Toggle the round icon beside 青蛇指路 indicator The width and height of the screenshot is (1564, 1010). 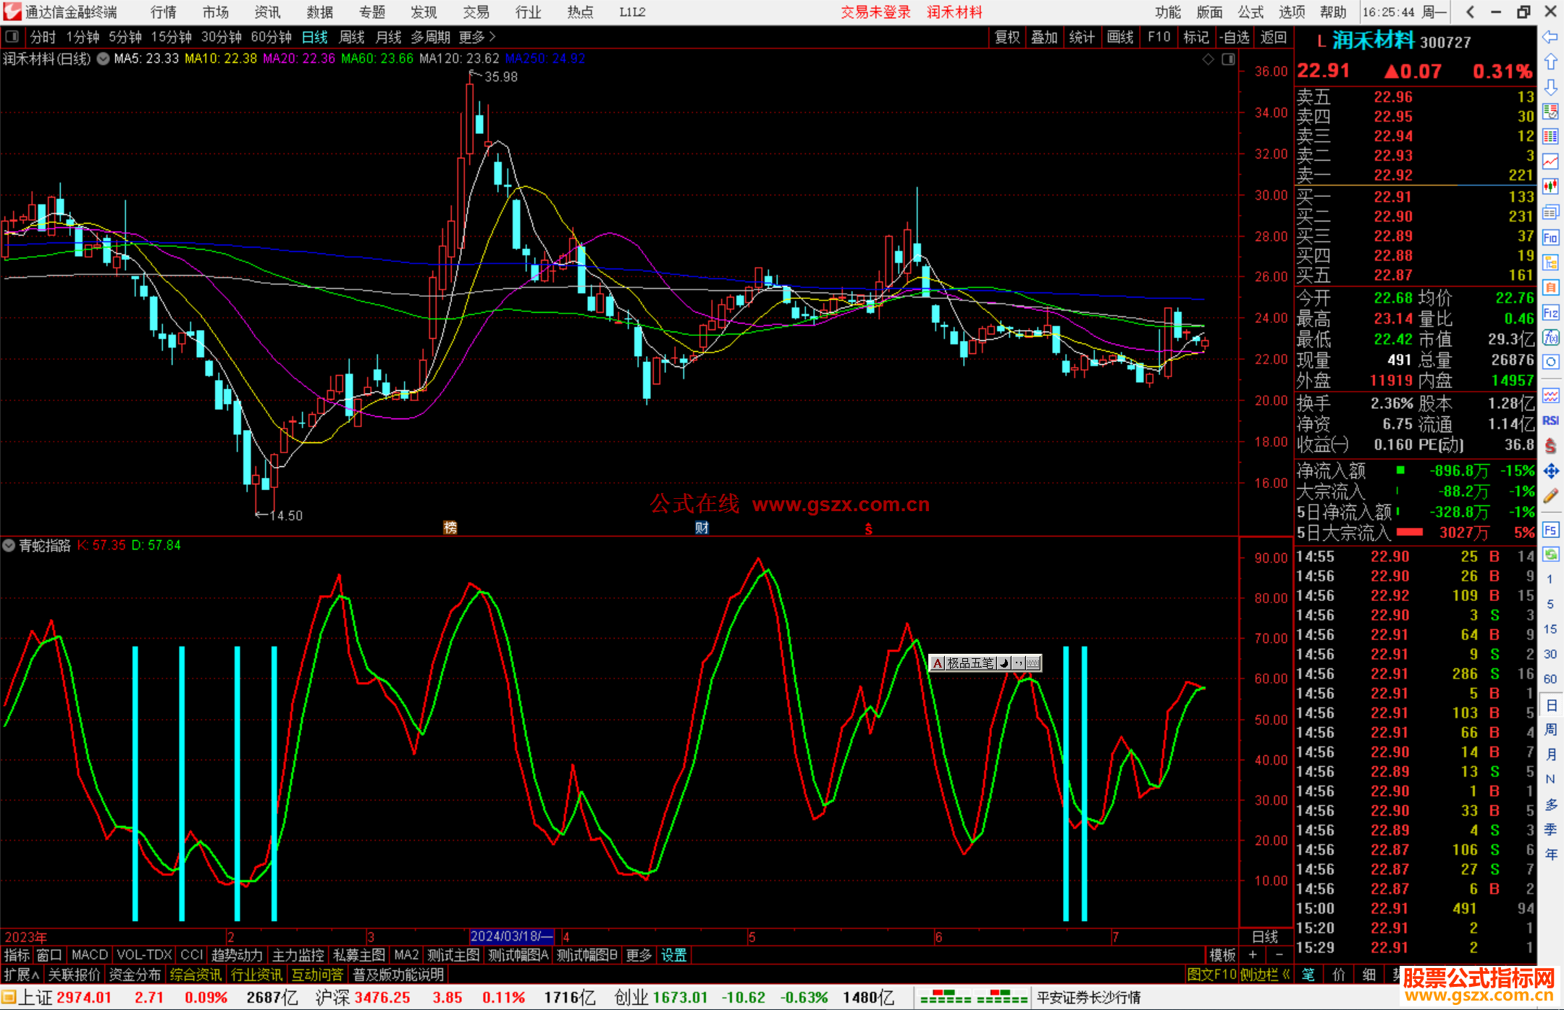click(9, 545)
